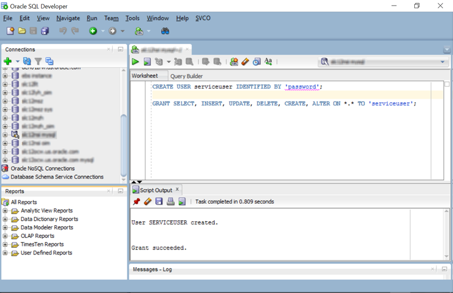Image resolution: width=453 pixels, height=293 pixels.
Task: Expand OLAP Reports folder
Action: 5,236
